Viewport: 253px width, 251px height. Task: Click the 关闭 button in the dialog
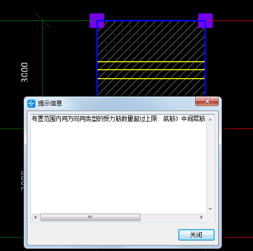click(196, 235)
